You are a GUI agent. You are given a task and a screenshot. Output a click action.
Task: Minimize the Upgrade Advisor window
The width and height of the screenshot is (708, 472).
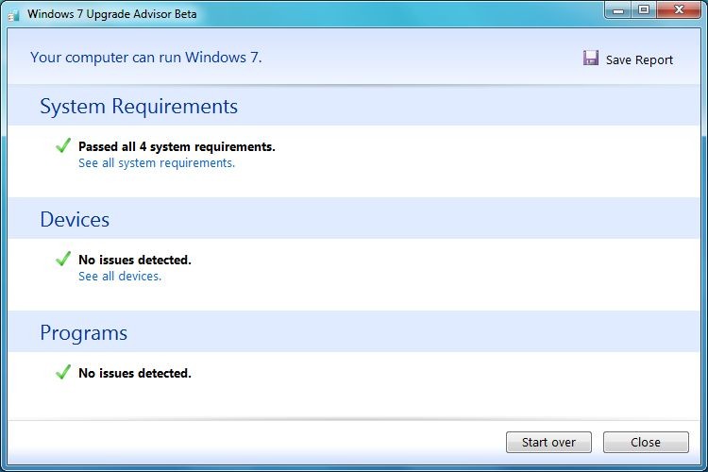pos(619,9)
